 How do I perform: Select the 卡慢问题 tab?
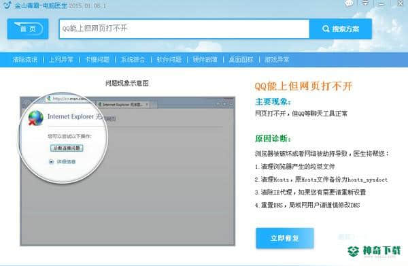tap(97, 60)
